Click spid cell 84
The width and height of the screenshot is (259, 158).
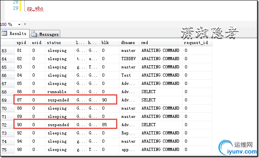22,75
